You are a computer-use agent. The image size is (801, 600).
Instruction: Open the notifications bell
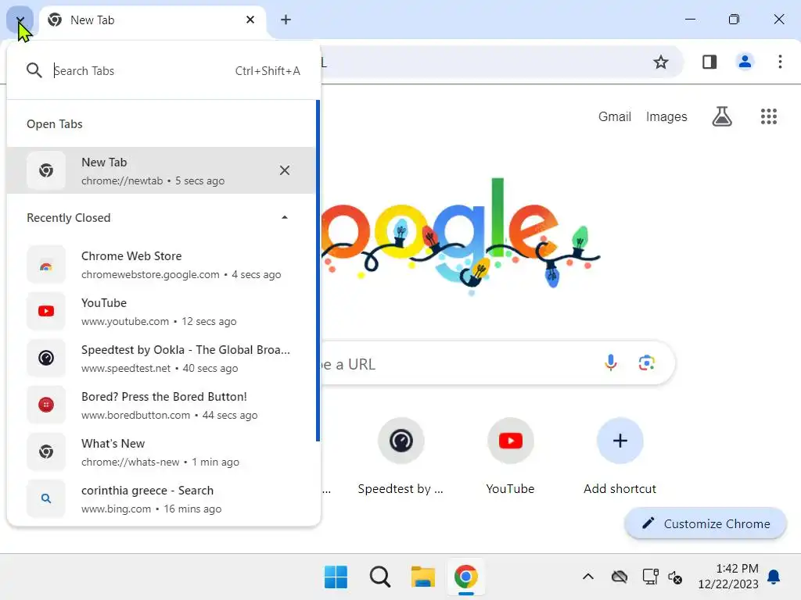(x=774, y=577)
